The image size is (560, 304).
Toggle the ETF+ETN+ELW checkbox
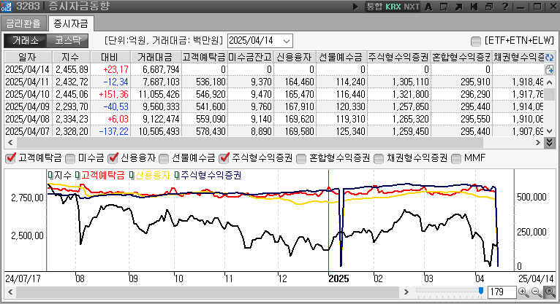(x=476, y=42)
